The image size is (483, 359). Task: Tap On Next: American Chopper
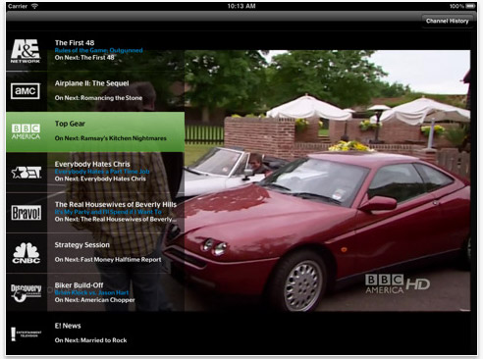94,300
